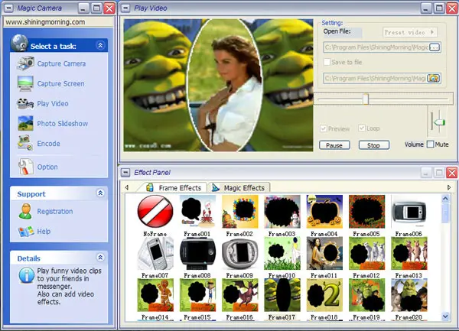Click the video playback position slider
Image resolution: width=459 pixels, height=331 pixels.
366,99
